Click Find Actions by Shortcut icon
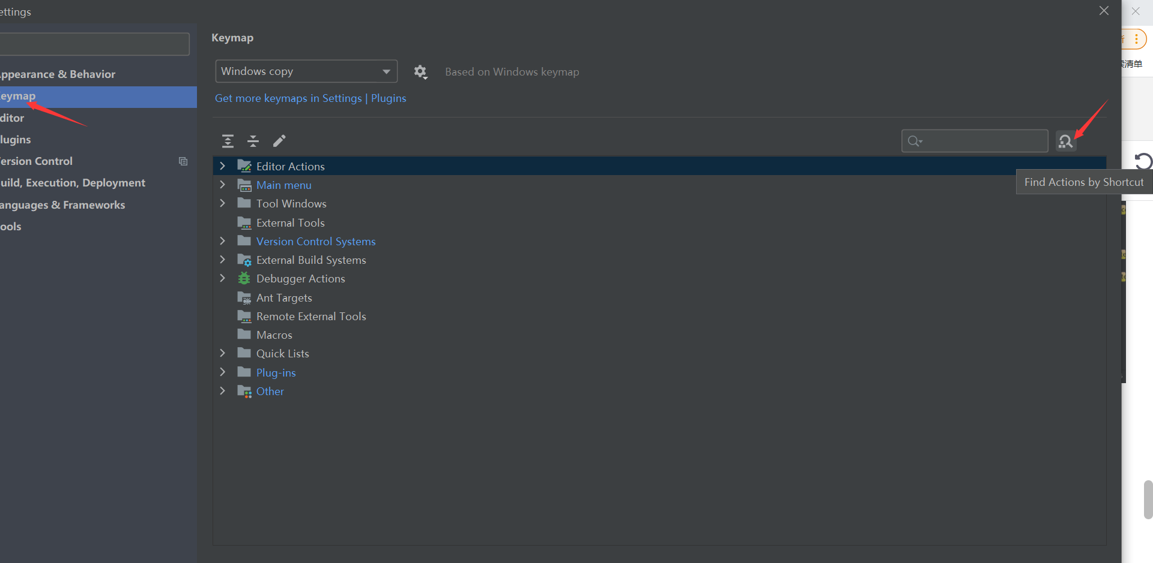This screenshot has height=563, width=1153. (x=1066, y=141)
